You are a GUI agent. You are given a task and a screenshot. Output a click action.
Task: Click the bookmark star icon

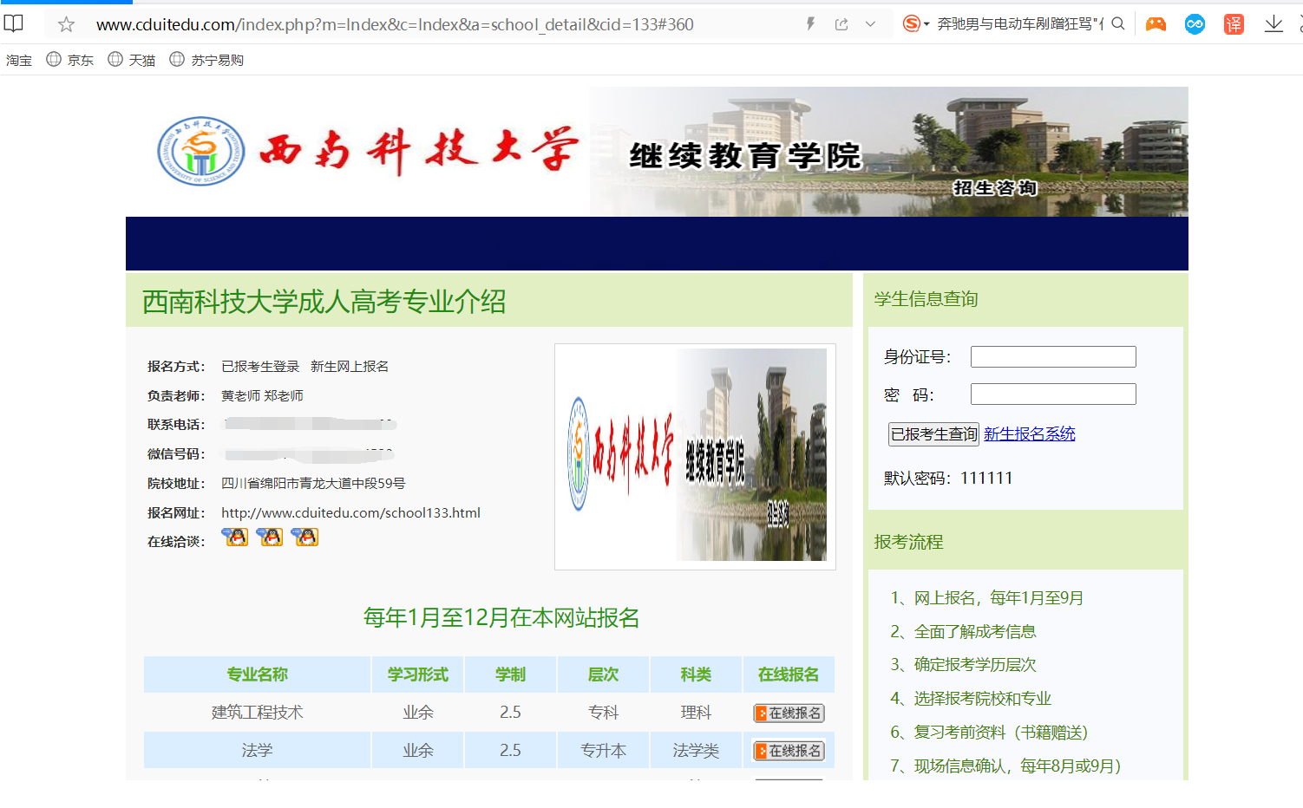click(66, 24)
